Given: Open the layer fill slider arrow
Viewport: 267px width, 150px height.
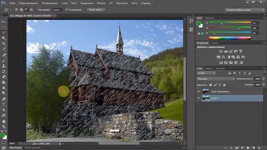Looking at the screenshot, I should click(x=263, y=85).
